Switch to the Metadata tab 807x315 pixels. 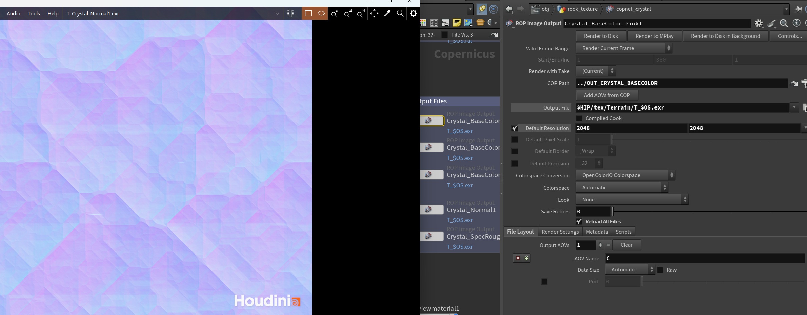597,232
